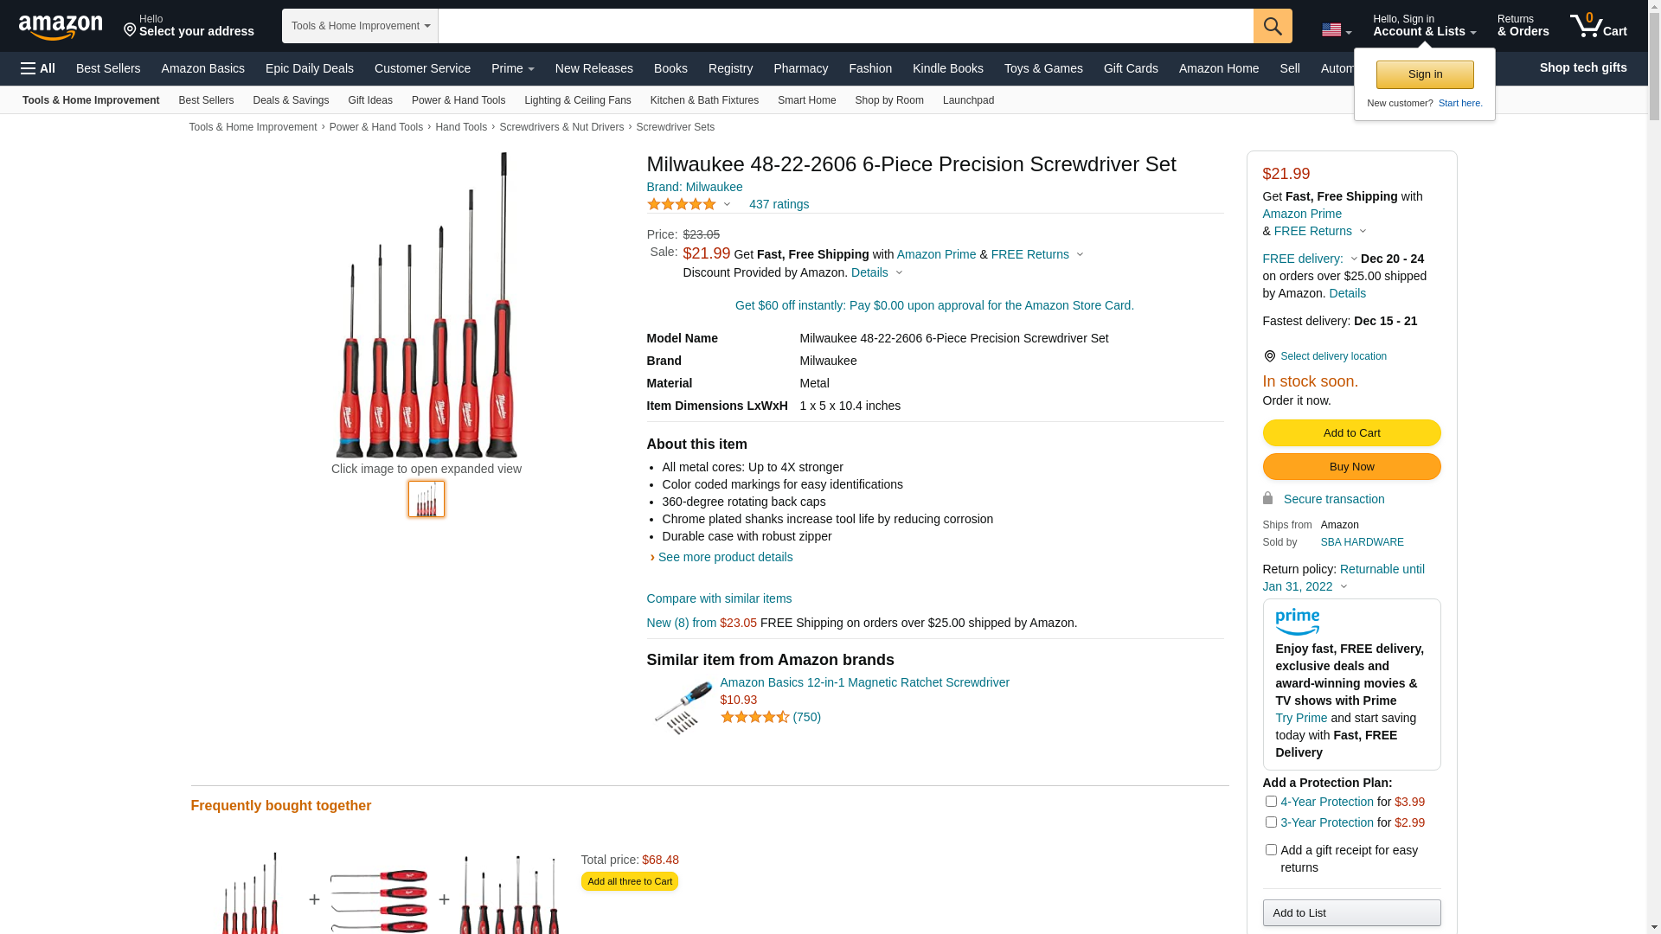Image resolution: width=1661 pixels, height=934 pixels.
Task: Expand the Add to List dropdown
Action: click(x=1351, y=913)
